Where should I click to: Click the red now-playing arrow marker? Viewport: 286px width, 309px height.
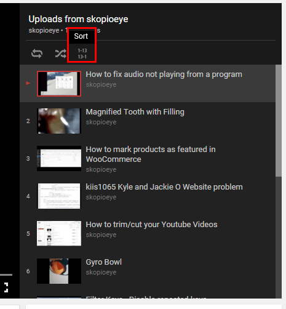point(28,83)
